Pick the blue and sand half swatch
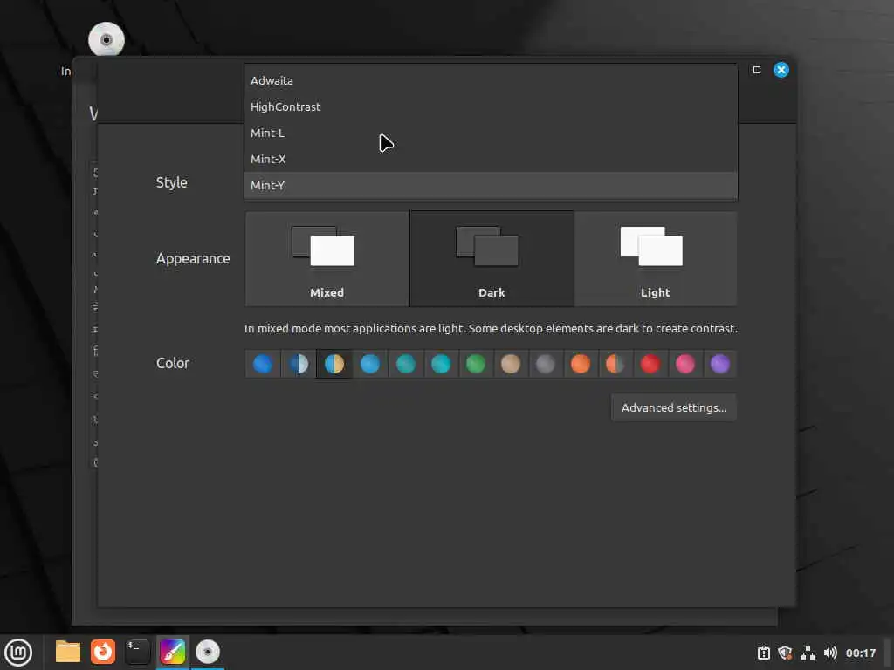Image resolution: width=894 pixels, height=670 pixels. pyautogui.click(x=334, y=364)
